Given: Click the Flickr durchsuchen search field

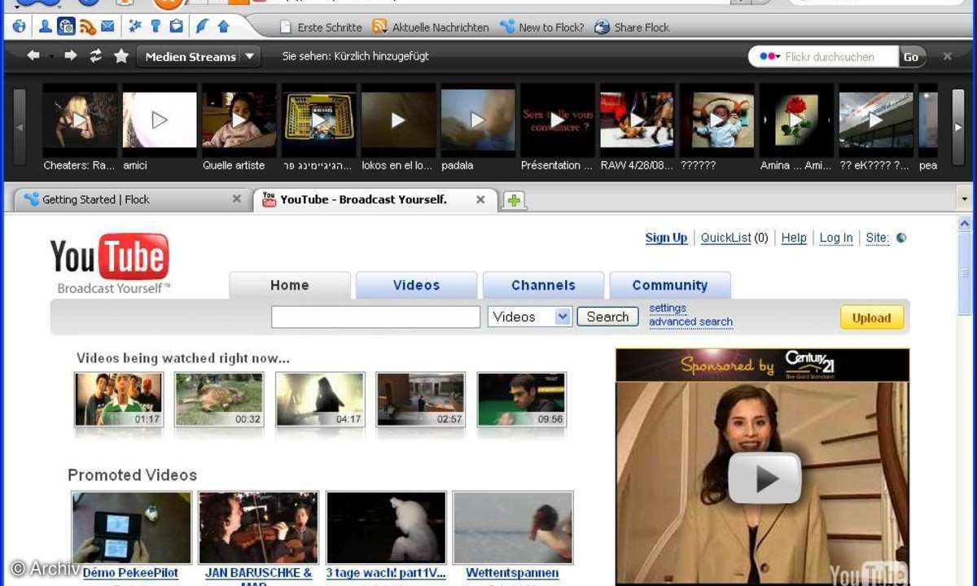Looking at the screenshot, I should (x=840, y=56).
